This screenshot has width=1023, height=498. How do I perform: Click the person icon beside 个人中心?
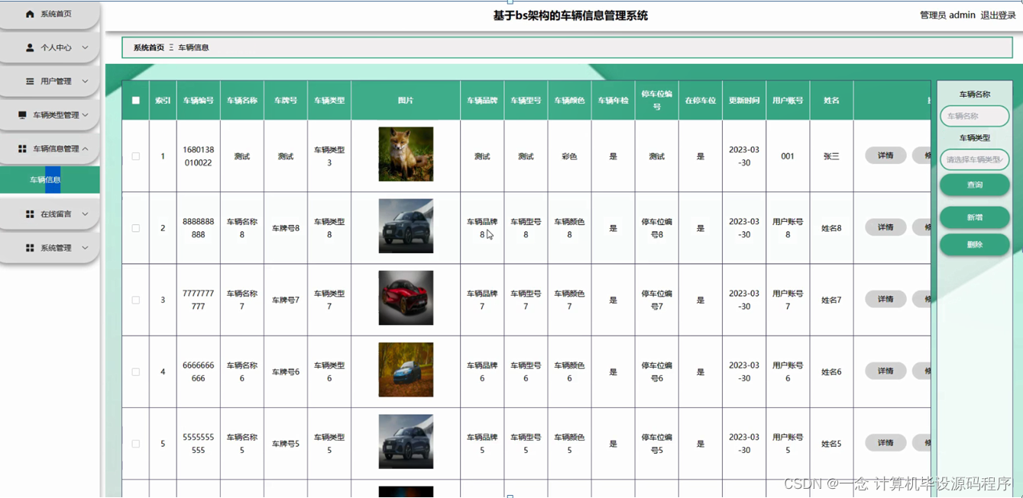coord(30,47)
